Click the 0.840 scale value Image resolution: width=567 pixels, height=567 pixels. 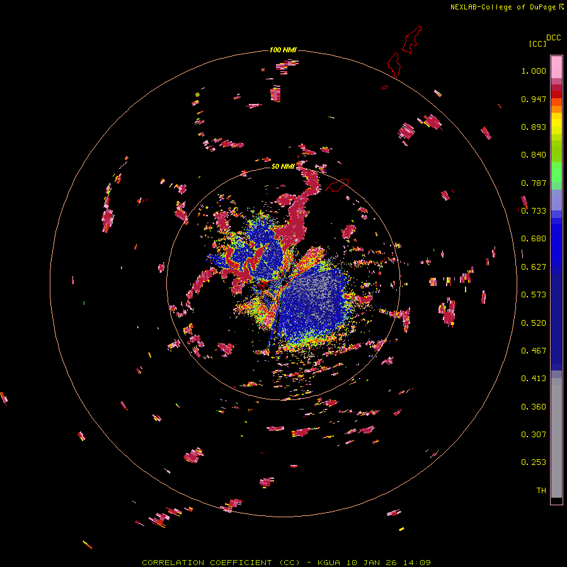click(534, 155)
